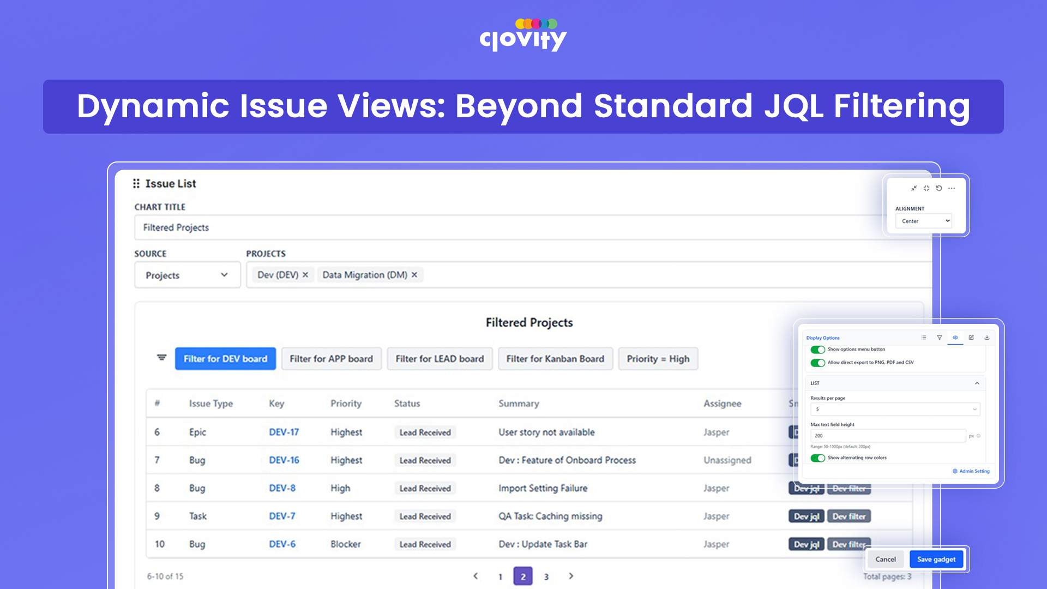Go to page 1
The image size is (1047, 589).
(500, 576)
